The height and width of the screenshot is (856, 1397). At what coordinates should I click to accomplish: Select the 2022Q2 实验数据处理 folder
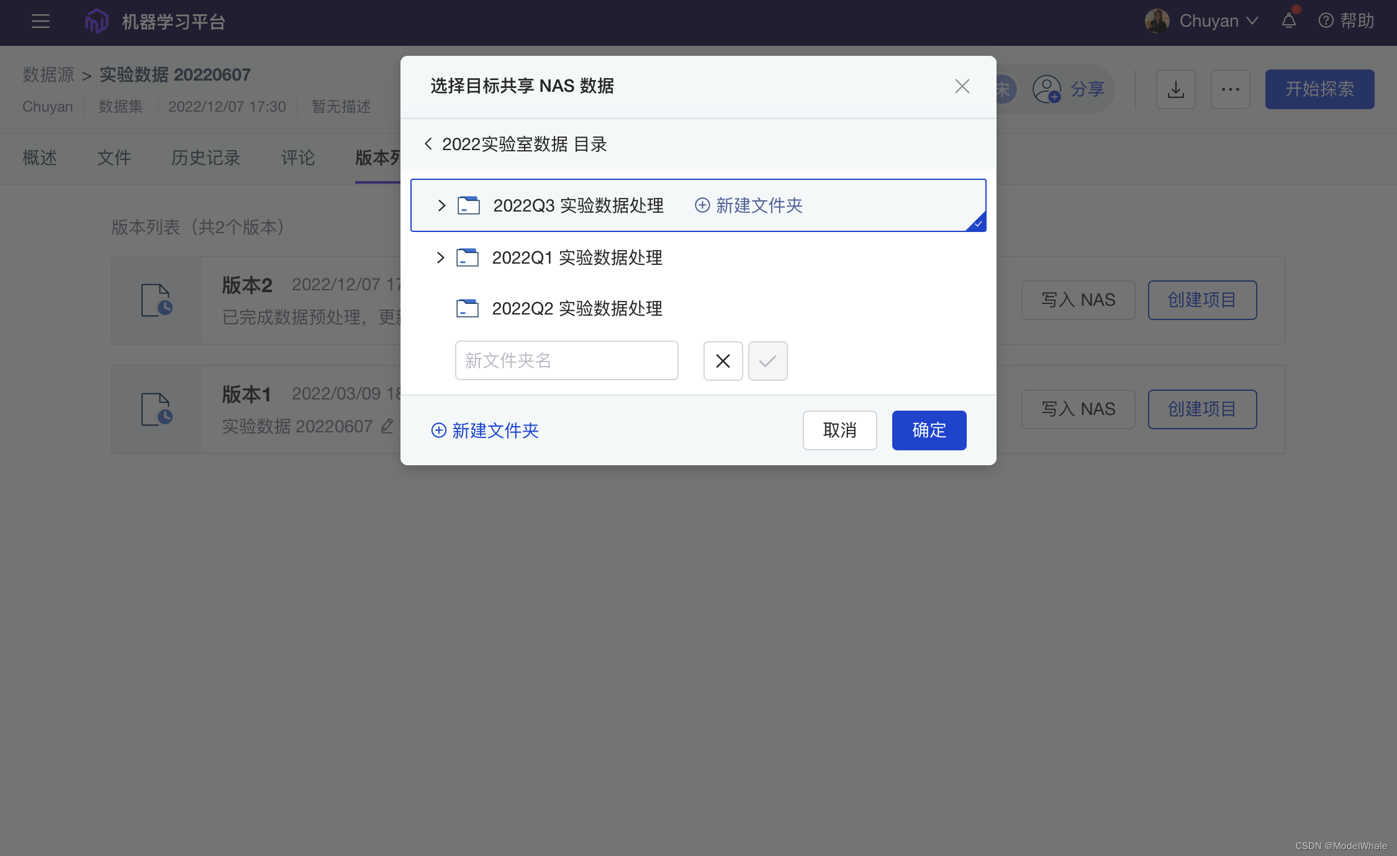[576, 308]
